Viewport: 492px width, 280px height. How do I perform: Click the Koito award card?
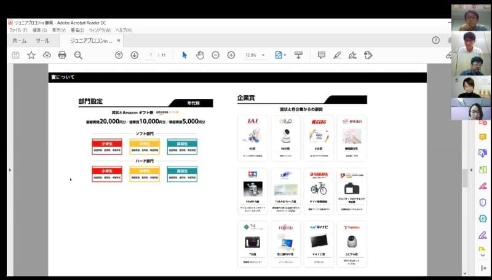point(319,138)
